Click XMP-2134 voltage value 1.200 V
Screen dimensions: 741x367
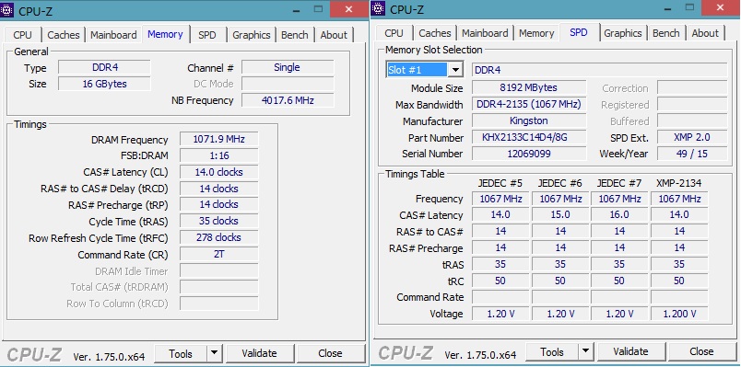(679, 314)
